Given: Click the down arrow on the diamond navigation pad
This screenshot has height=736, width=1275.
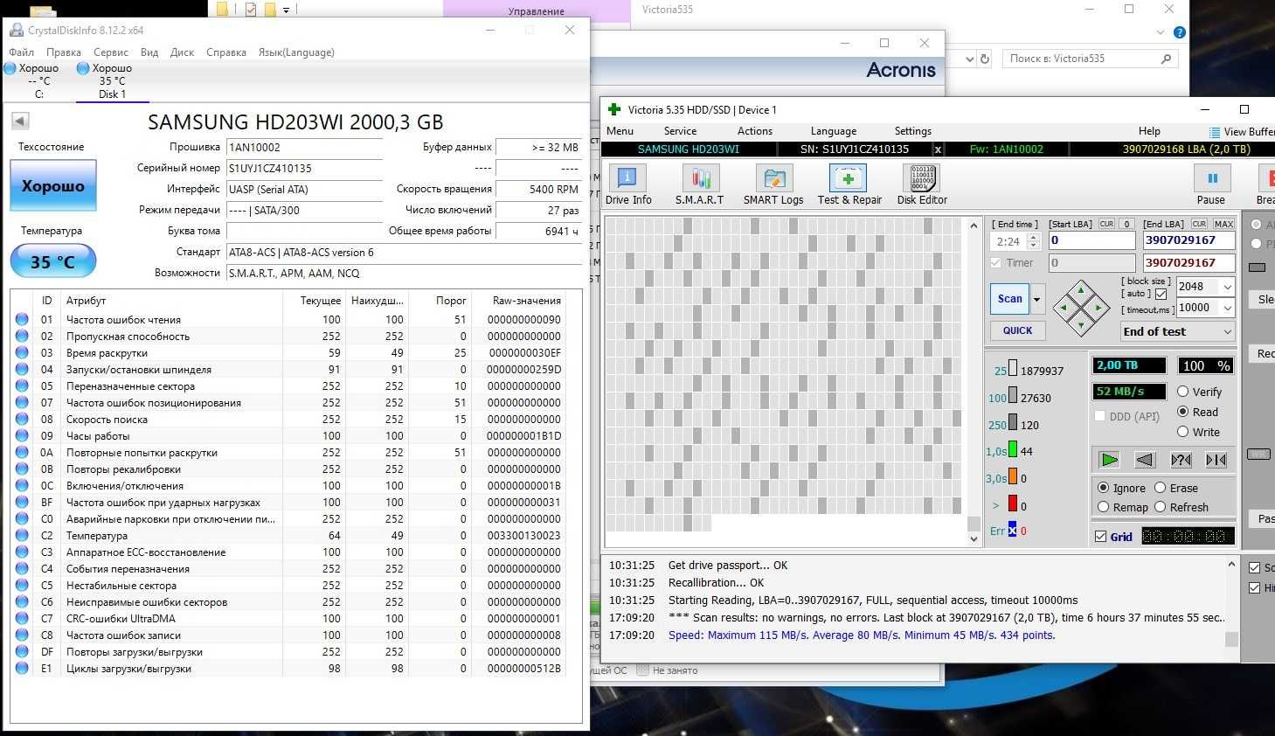Looking at the screenshot, I should coord(1081,325).
